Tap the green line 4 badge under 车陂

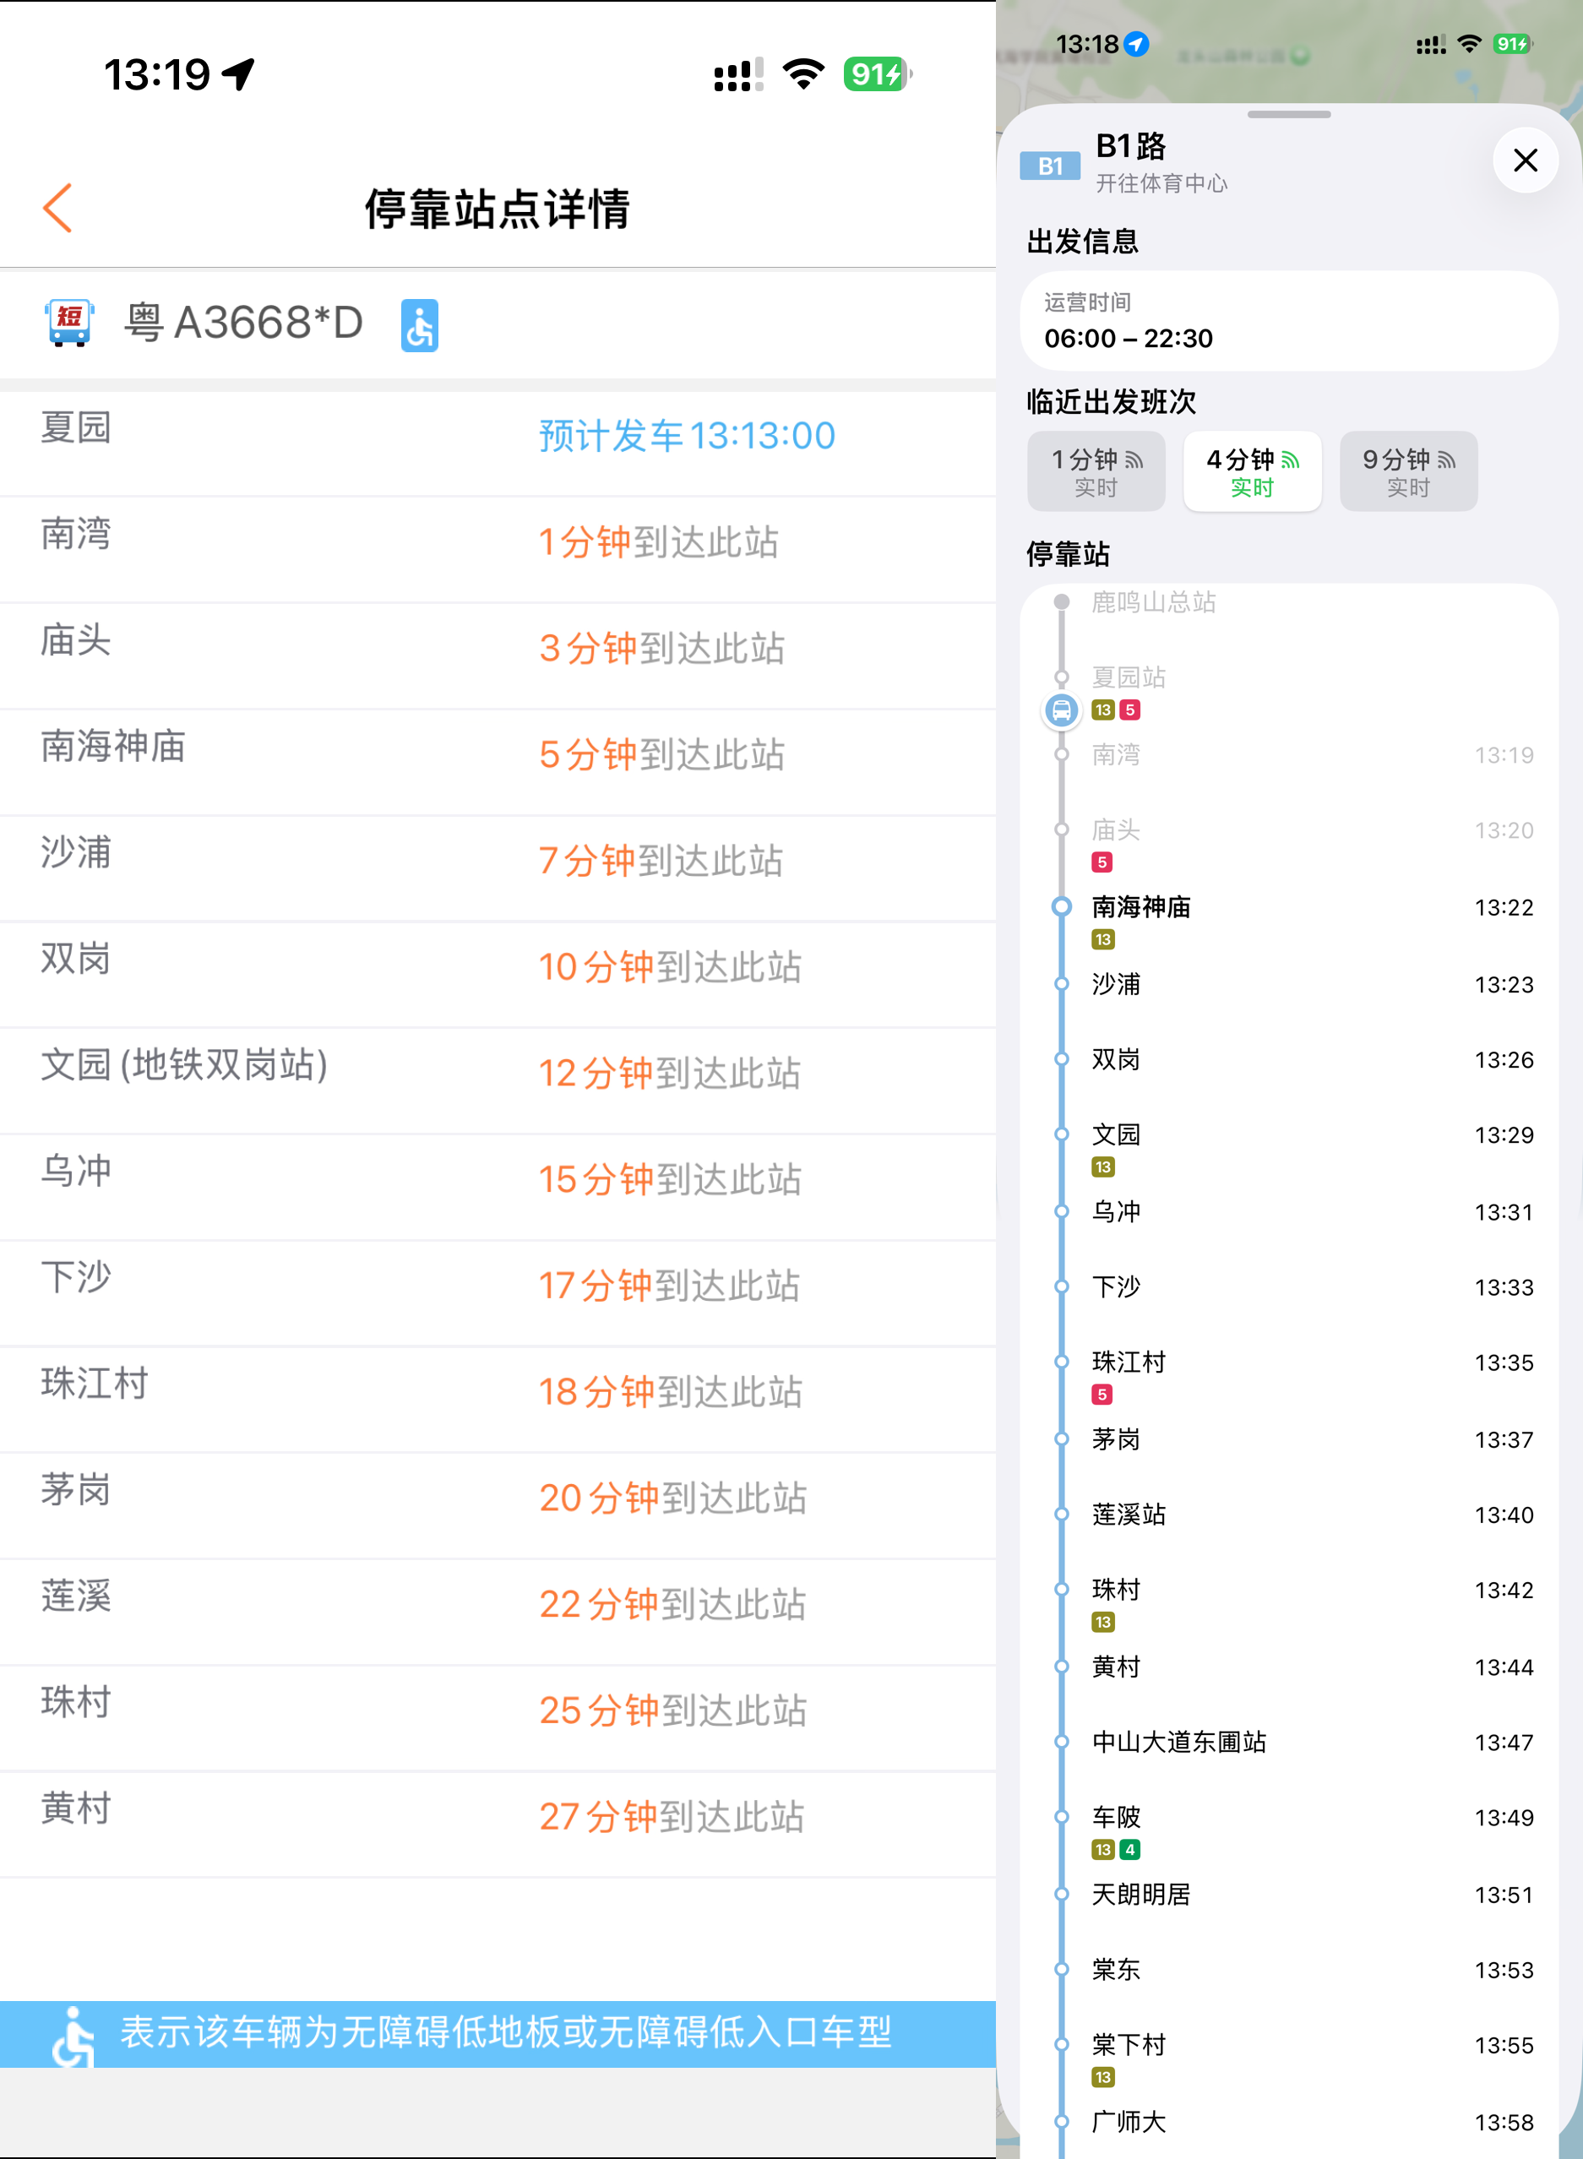(x=1129, y=1850)
